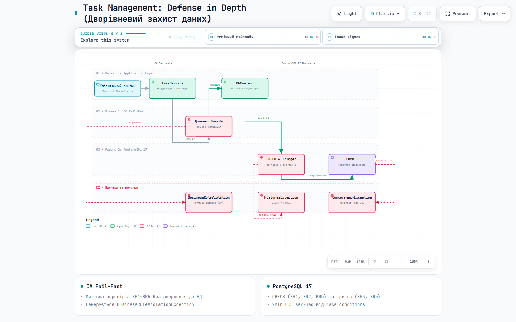Click the Light theme sun icon

point(339,14)
